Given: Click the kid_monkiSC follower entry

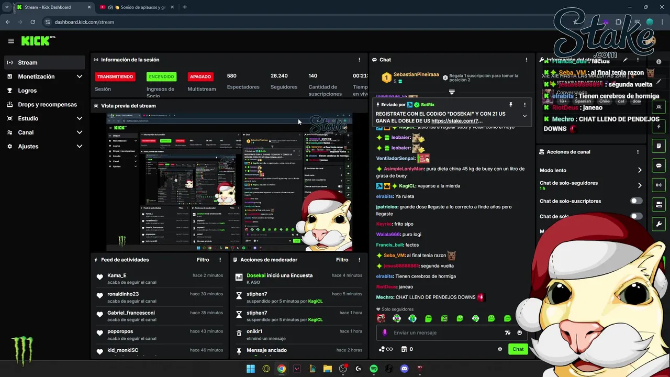Looking at the screenshot, I should click(x=160, y=352).
